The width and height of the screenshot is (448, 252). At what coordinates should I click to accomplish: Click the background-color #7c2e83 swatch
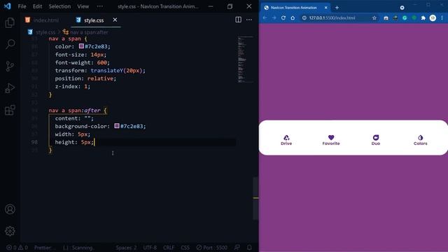(117, 126)
